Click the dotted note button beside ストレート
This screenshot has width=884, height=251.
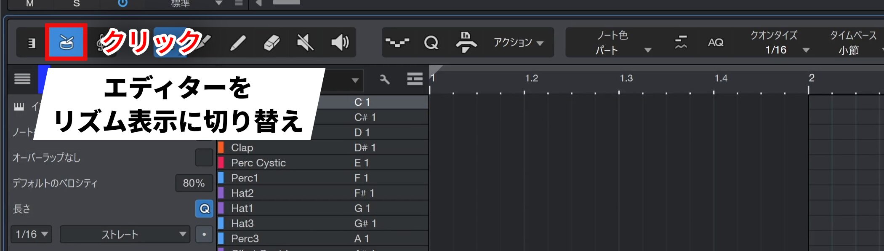click(204, 234)
